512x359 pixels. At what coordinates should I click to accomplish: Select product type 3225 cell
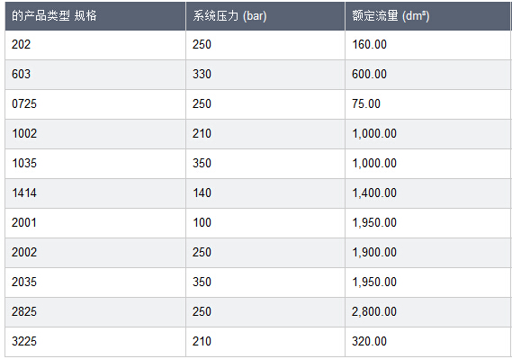(x=95, y=342)
